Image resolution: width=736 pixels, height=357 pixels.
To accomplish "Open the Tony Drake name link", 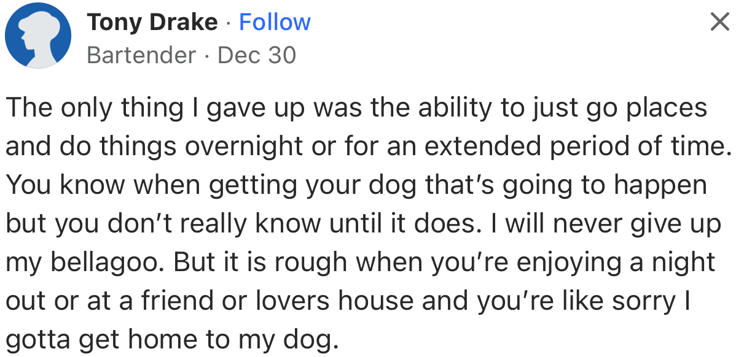I will point(152,23).
